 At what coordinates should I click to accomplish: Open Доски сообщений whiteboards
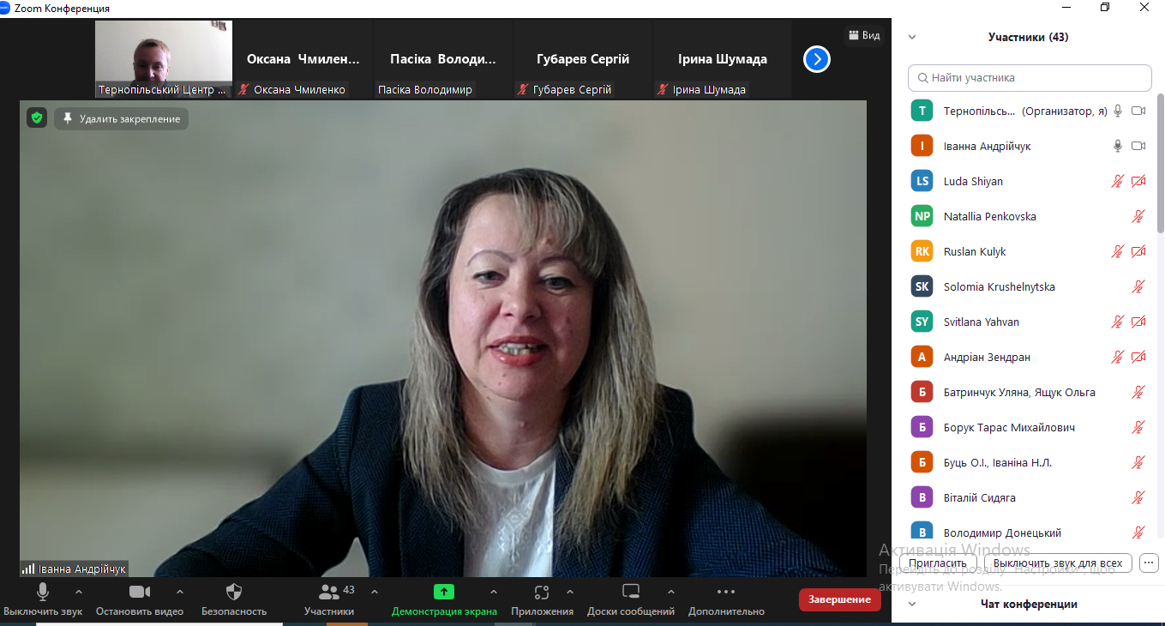point(631,599)
